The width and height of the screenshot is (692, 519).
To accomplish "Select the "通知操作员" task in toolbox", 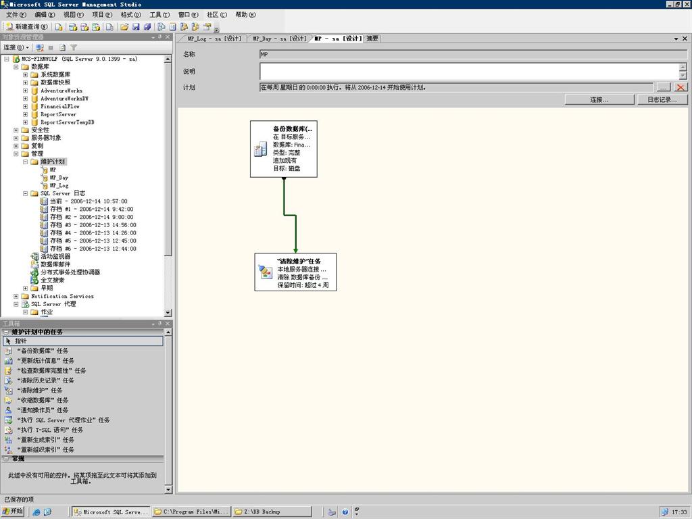I will pyautogui.click(x=43, y=410).
